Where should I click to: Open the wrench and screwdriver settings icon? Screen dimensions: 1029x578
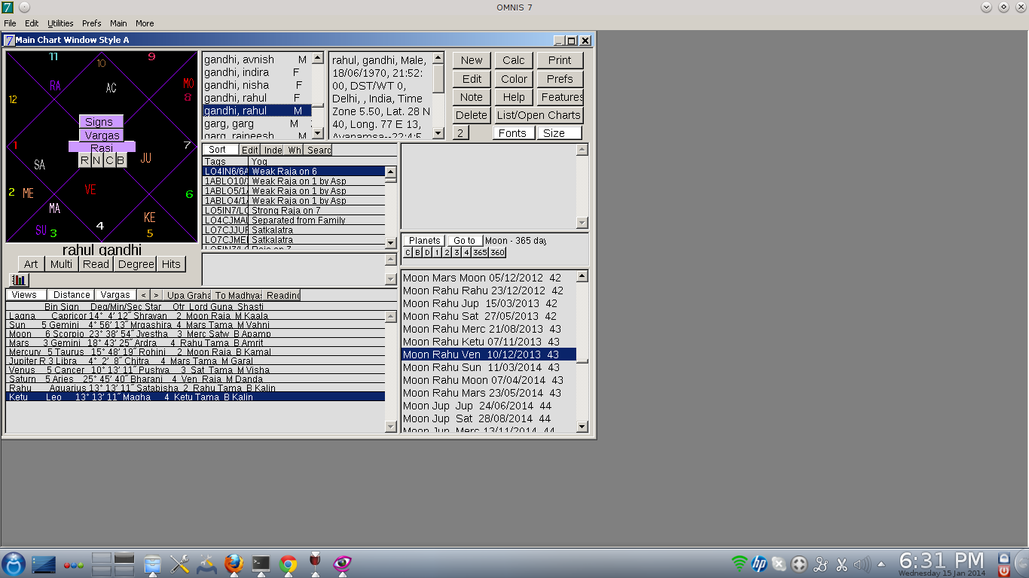[179, 564]
